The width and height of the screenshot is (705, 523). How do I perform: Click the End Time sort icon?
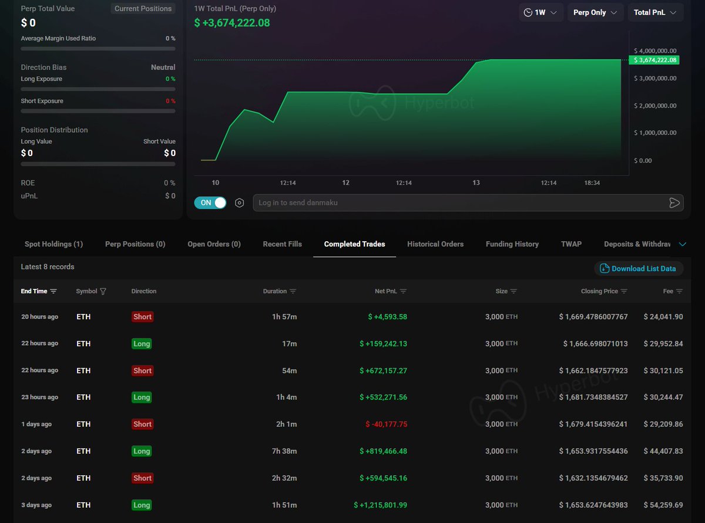coord(53,291)
